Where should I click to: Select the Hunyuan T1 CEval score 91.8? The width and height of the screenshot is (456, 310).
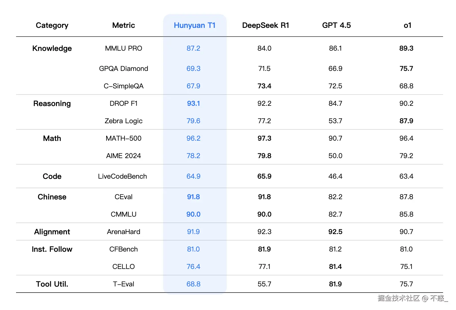[x=193, y=197]
